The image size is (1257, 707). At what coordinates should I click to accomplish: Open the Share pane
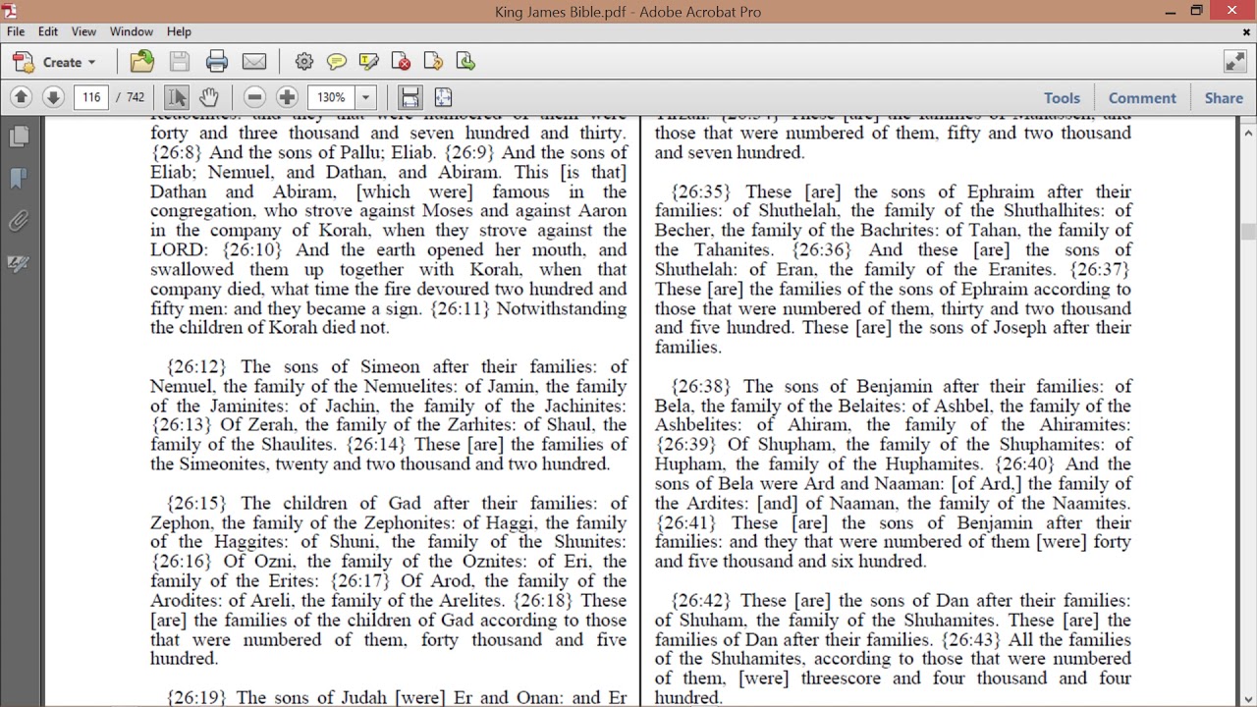click(x=1224, y=97)
